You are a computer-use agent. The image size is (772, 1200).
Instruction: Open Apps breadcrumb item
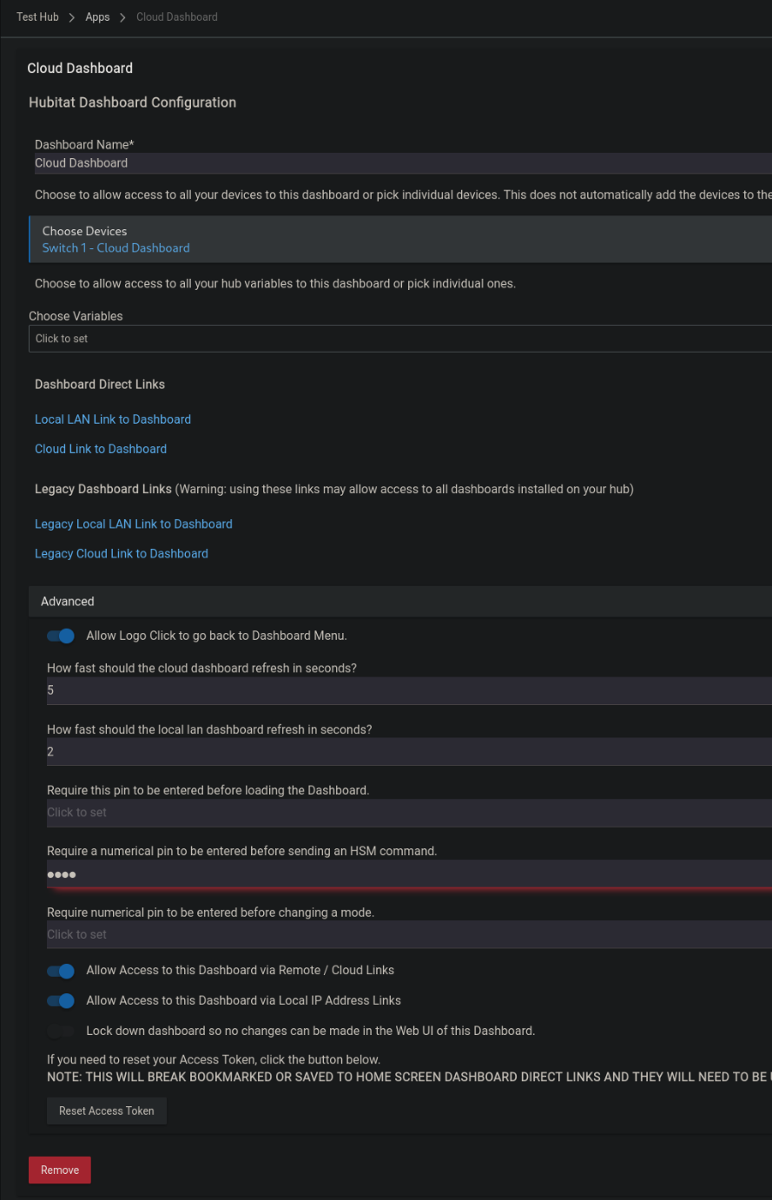pos(97,16)
